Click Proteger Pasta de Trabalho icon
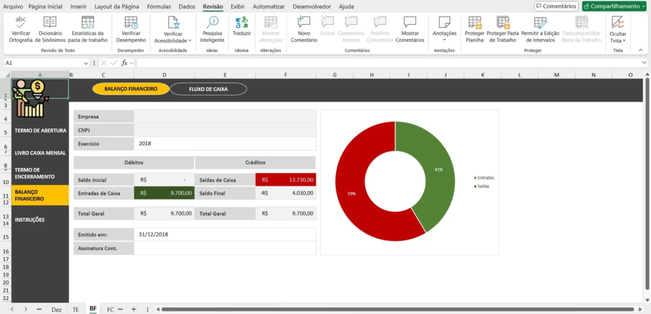Viewport: 651px width, 314px height. click(x=503, y=23)
